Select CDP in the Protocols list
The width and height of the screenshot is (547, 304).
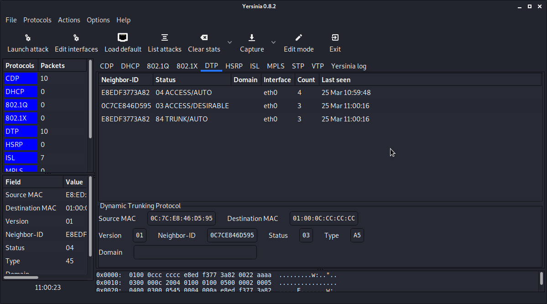click(x=45, y=79)
